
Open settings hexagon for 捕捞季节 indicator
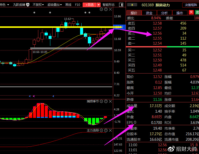(x=101, y=101)
